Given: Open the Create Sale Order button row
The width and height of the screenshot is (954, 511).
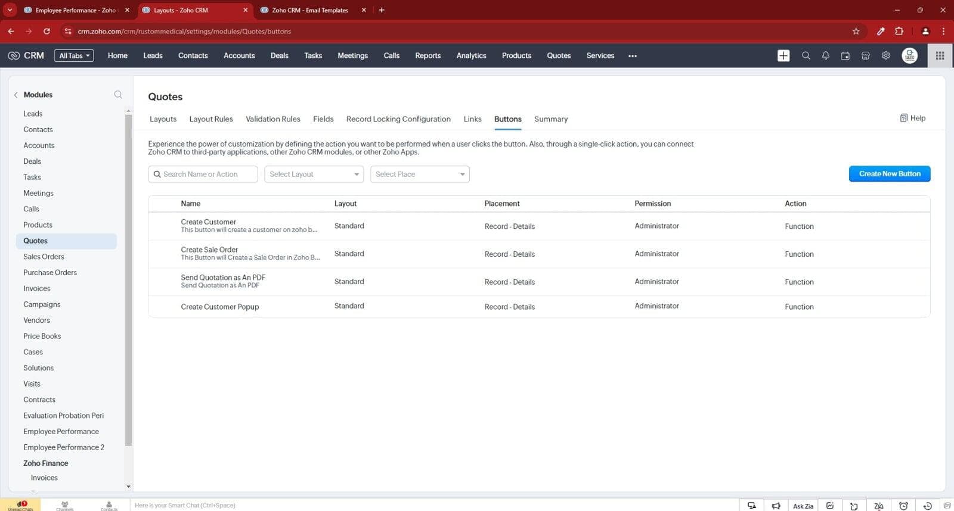Looking at the screenshot, I should coord(539,254).
